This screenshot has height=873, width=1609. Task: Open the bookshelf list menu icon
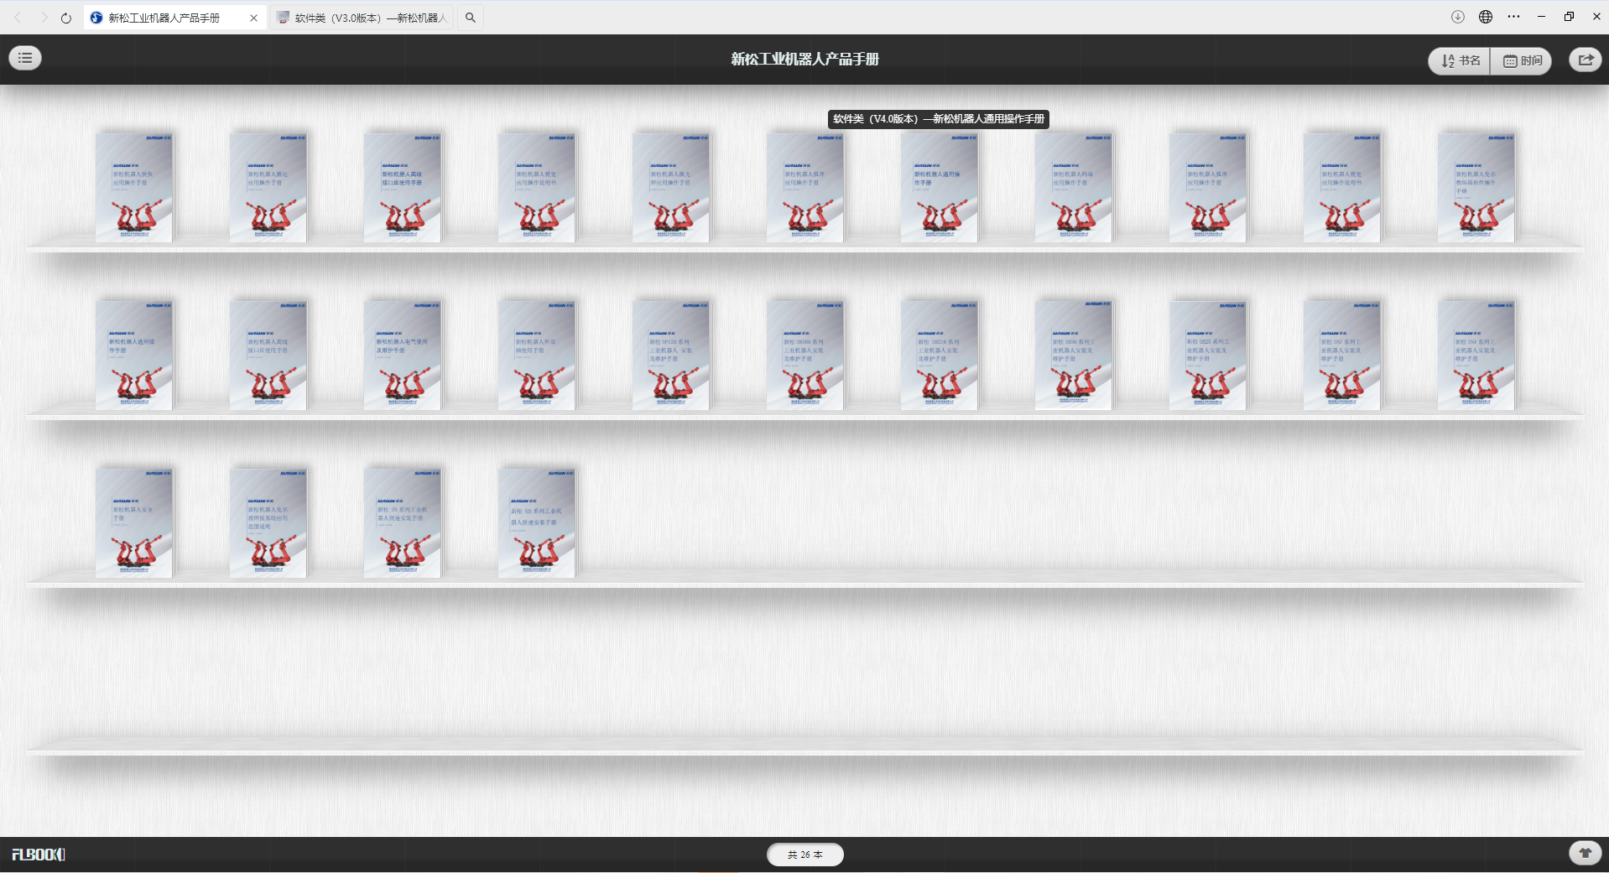coord(25,58)
